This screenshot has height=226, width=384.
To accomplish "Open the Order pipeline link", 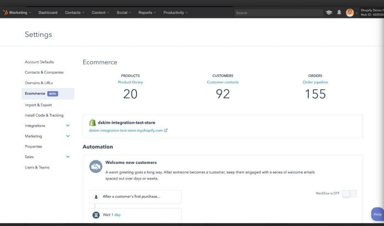I will pos(315,82).
